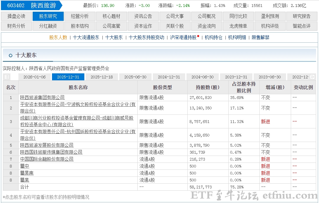Open the 核心题材 page
The width and height of the screenshot is (319, 203).
pos(112,16)
